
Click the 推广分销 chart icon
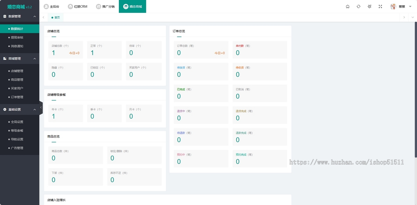tap(99, 7)
